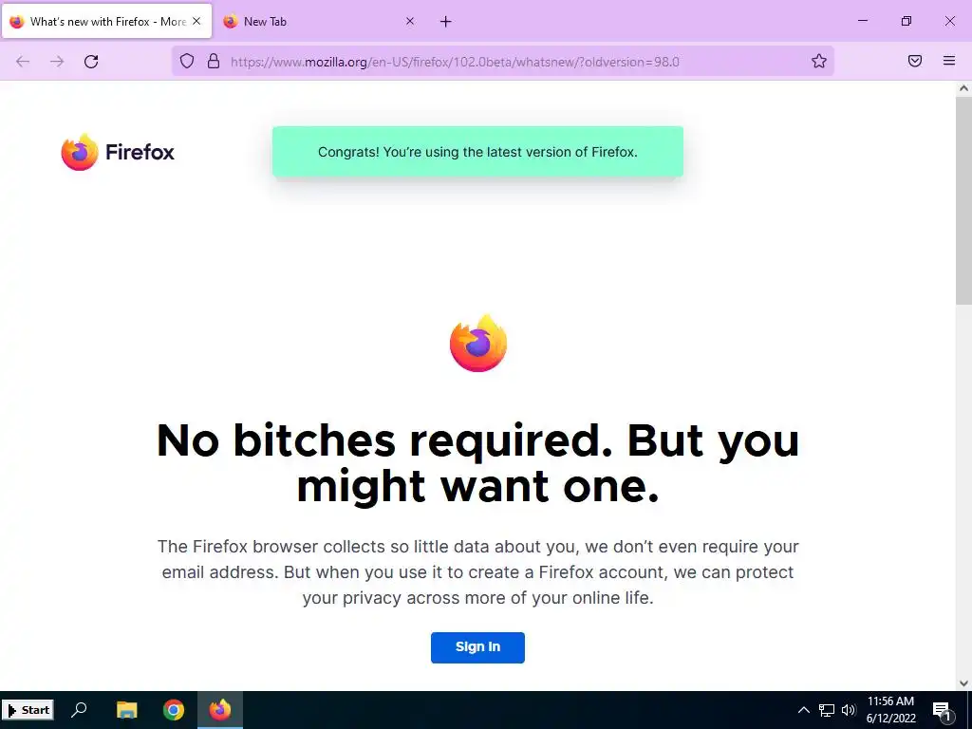Close the Firefox window
The width and height of the screenshot is (972, 729).
[x=949, y=21]
